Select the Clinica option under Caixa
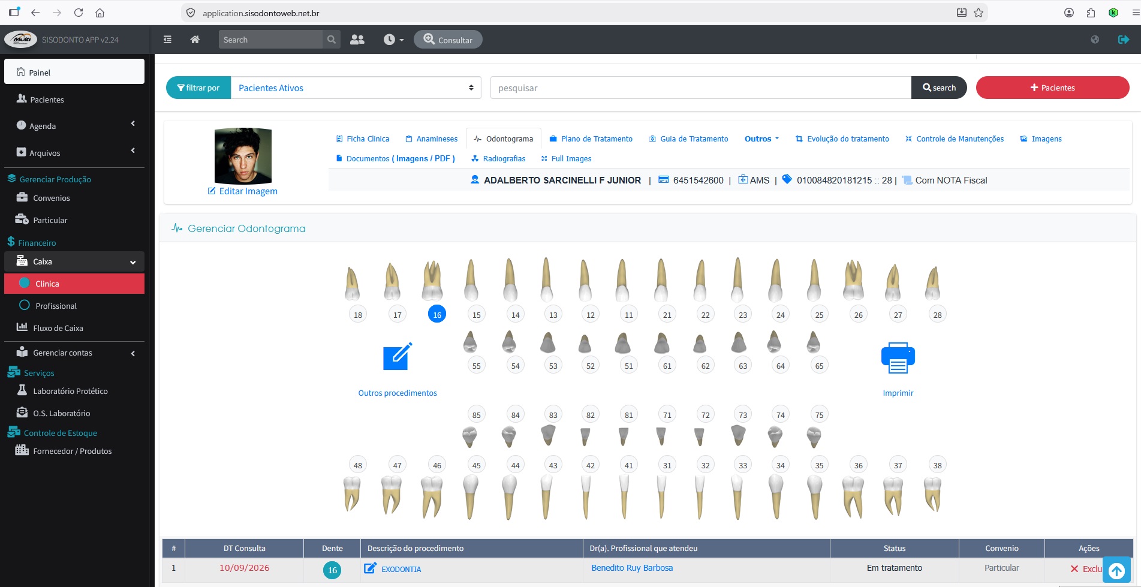This screenshot has height=587, width=1141. pos(74,284)
